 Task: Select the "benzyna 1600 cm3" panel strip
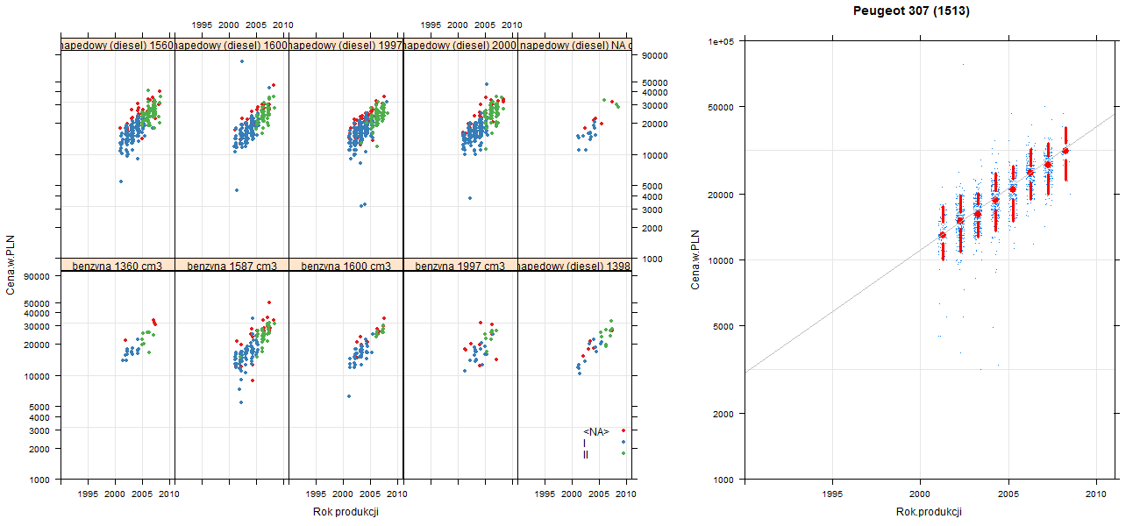346,266
